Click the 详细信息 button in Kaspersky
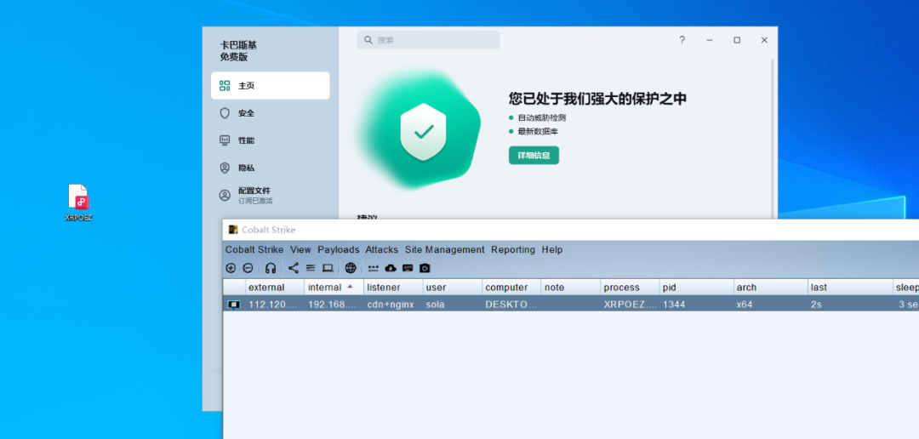The image size is (919, 439). tap(534, 156)
